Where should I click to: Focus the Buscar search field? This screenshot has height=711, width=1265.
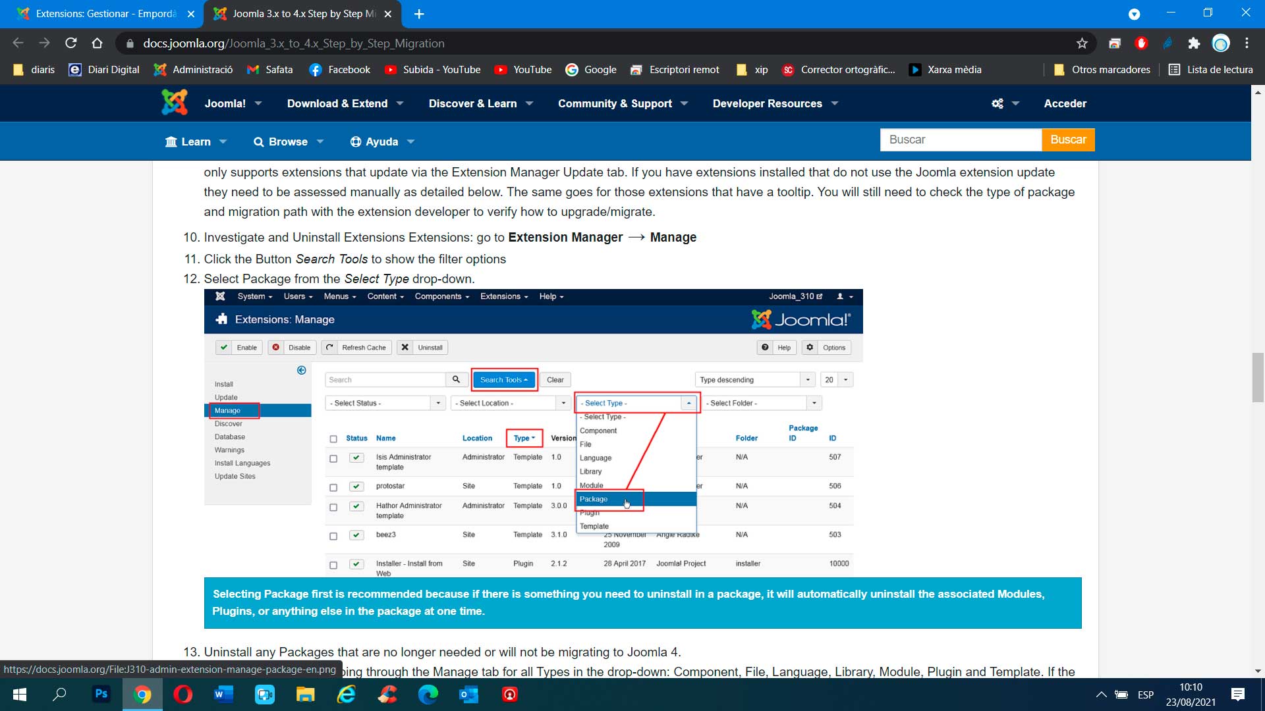click(961, 140)
